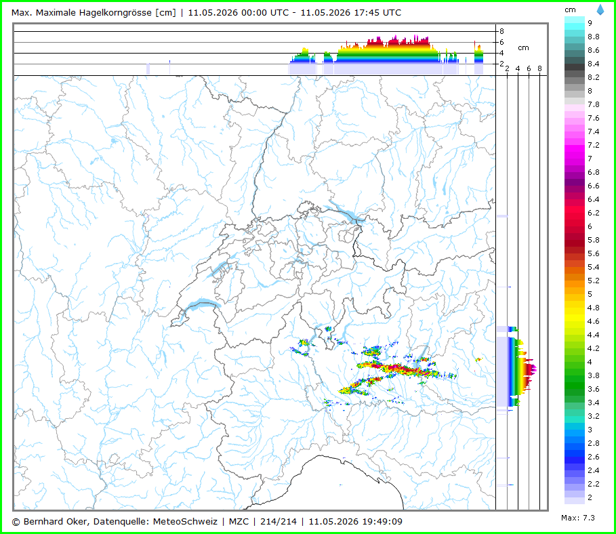
Task: Select the 7 cm magenta legend swatch
Action: click(x=575, y=159)
